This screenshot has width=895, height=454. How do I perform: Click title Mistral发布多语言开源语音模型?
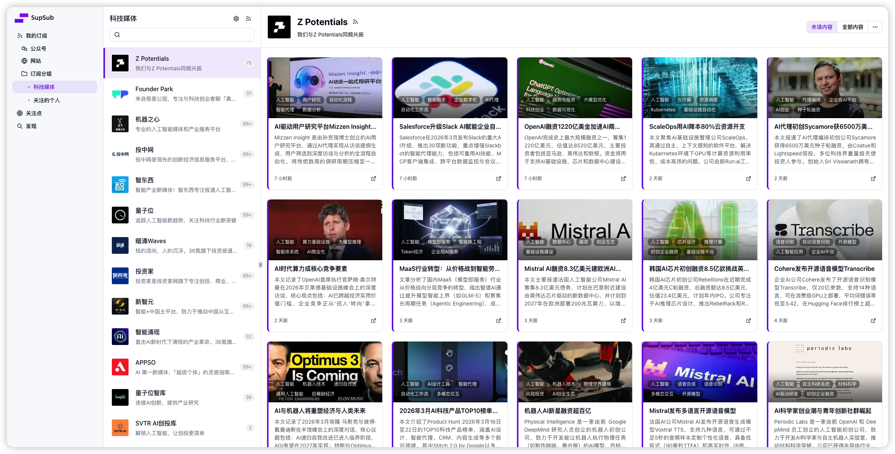coord(692,411)
